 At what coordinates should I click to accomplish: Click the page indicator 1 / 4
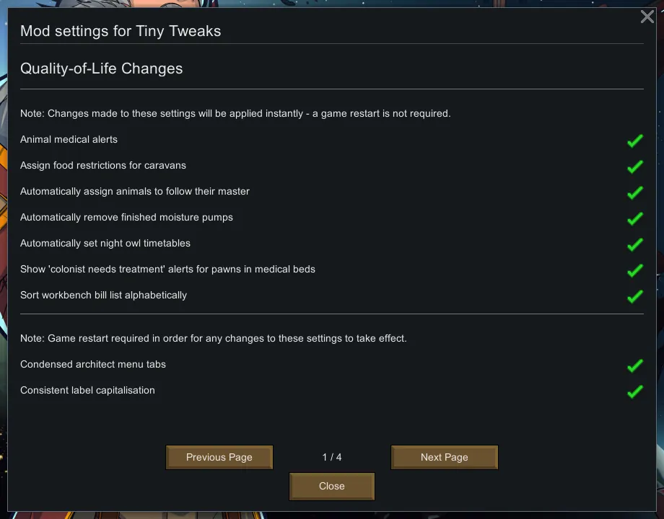coord(332,457)
